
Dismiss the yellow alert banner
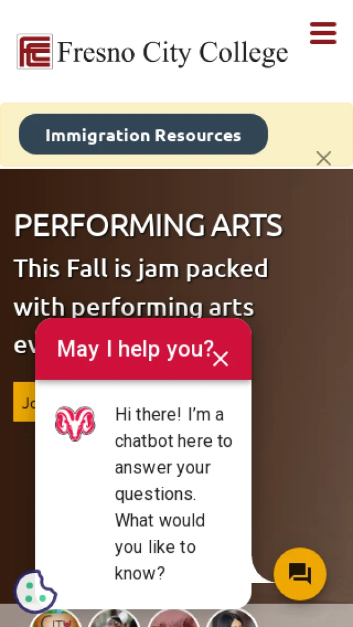tap(324, 158)
